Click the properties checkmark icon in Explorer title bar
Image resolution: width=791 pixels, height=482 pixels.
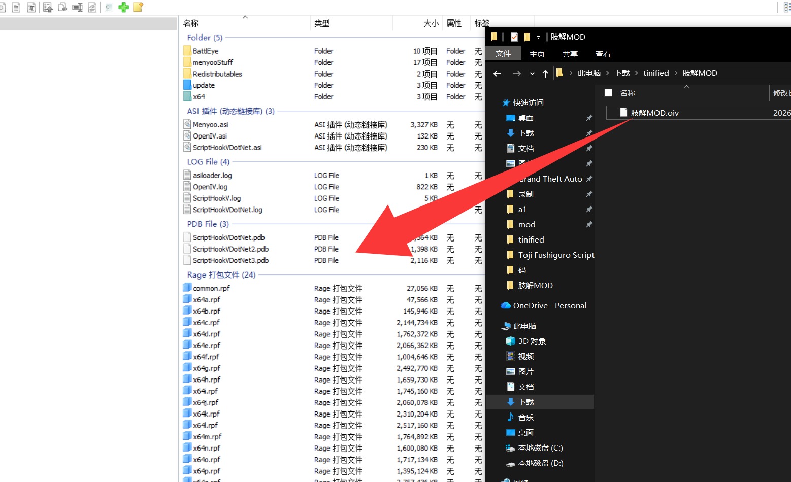point(514,37)
